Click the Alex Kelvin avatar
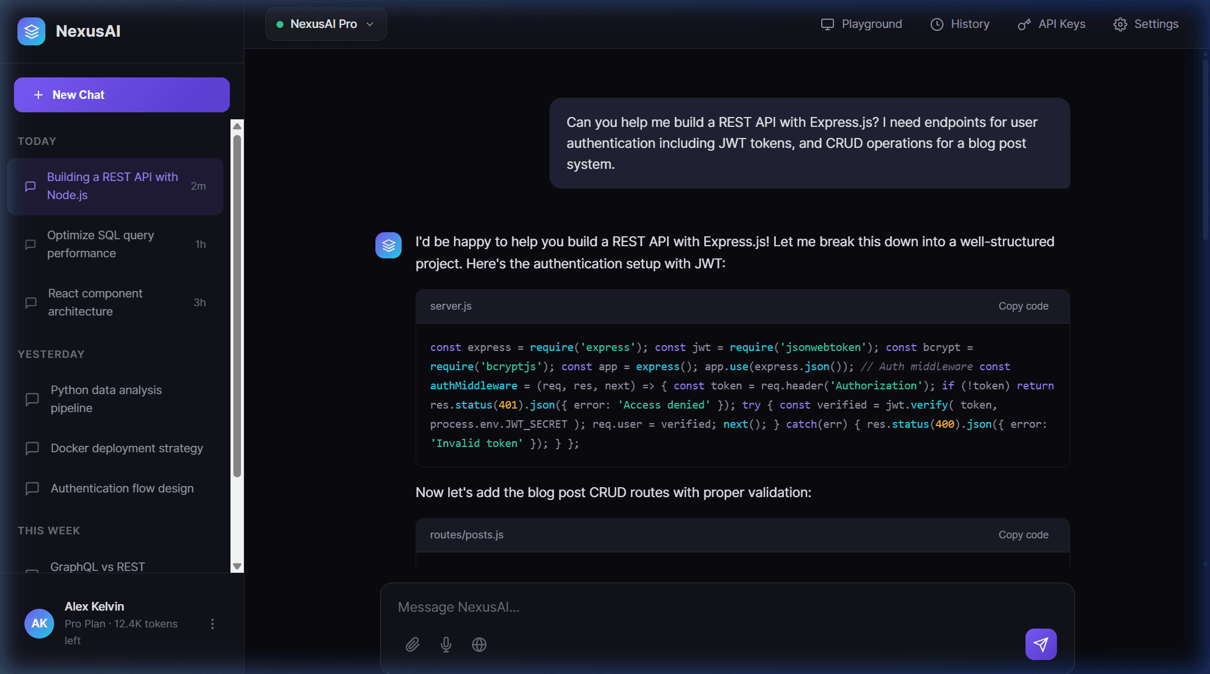The height and width of the screenshot is (674, 1210). [x=38, y=623]
